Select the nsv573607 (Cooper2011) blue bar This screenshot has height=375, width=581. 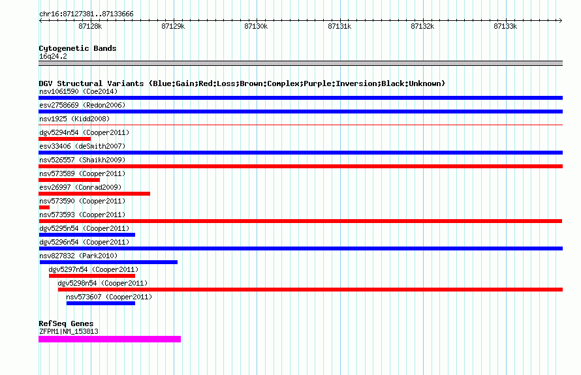pos(101,303)
